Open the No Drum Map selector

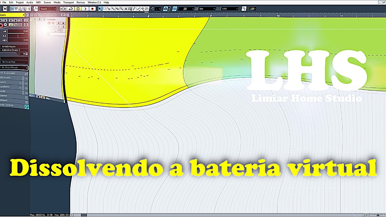pyautogui.click(x=14, y=62)
